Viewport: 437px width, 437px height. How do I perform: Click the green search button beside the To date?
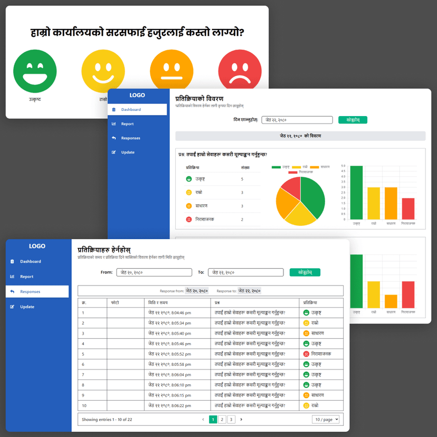305,272
